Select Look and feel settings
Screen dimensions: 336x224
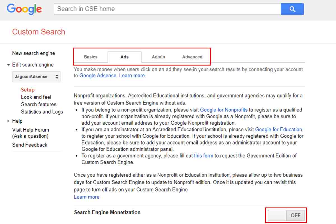[x=36, y=97]
